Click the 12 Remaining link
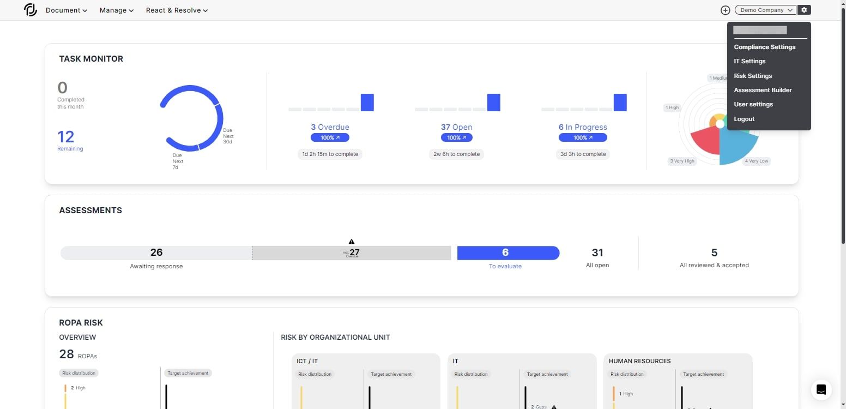The image size is (846, 409). tap(70, 140)
